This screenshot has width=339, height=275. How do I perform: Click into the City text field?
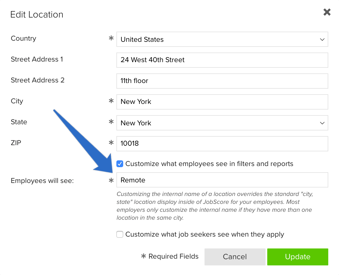click(222, 102)
